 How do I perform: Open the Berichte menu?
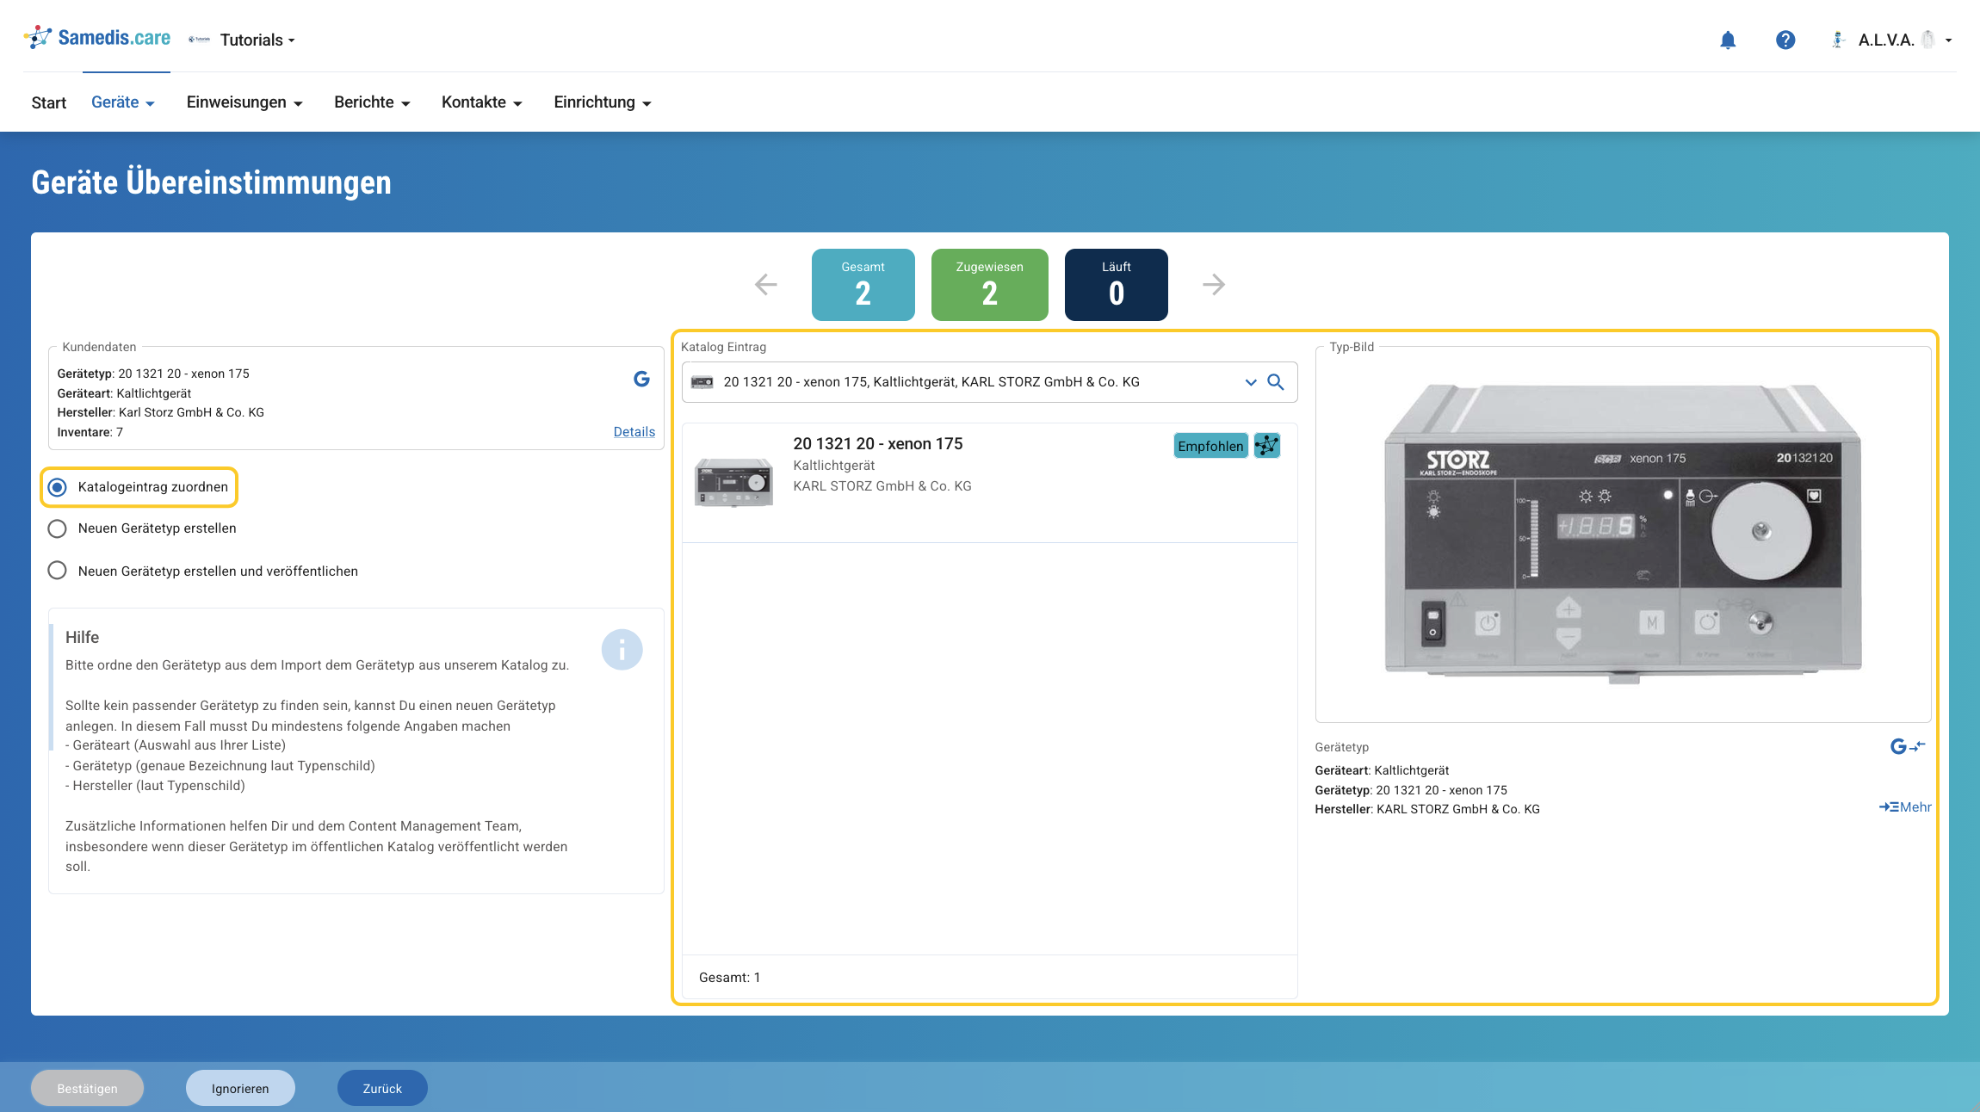point(372,102)
